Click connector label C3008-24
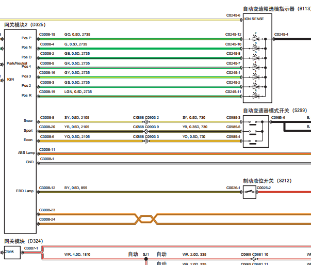 pyautogui.click(x=47, y=220)
